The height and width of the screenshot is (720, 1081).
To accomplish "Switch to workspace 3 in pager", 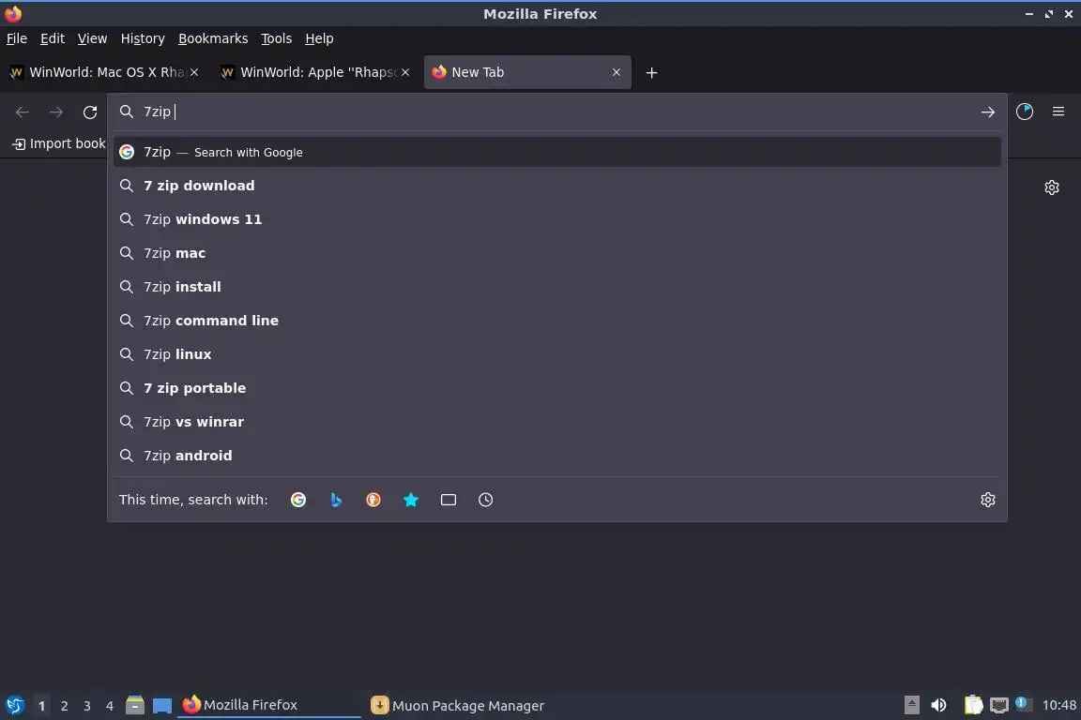I will point(87,706).
